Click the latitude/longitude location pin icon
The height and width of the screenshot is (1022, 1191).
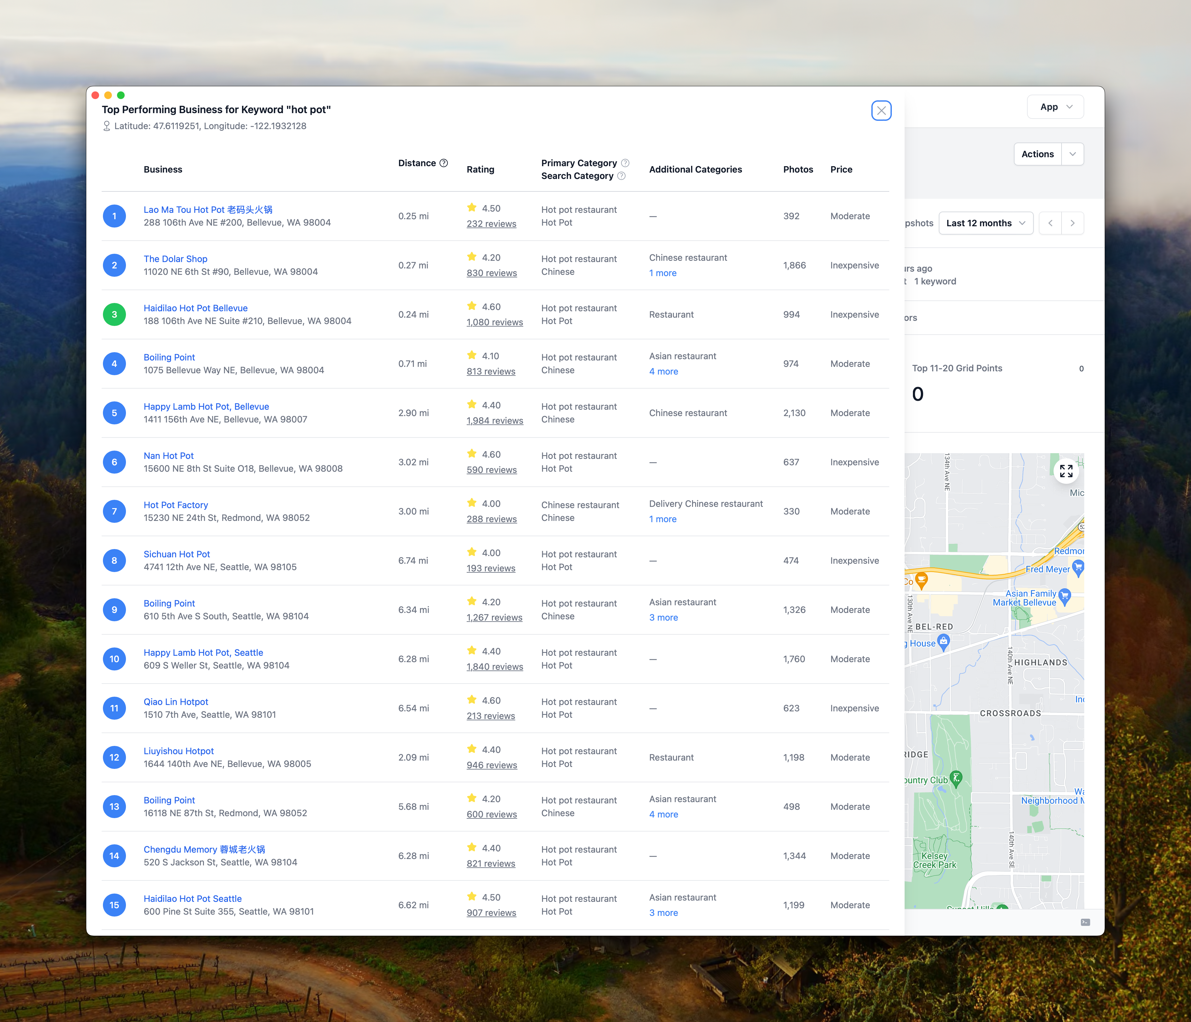pos(106,126)
